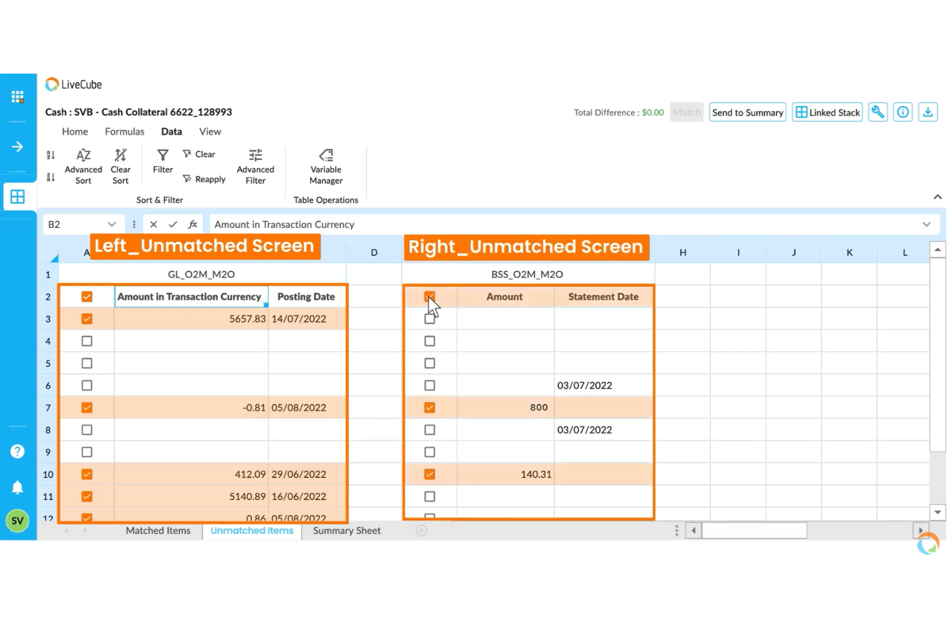Select Unmatched Items sheet tab

pyautogui.click(x=252, y=530)
